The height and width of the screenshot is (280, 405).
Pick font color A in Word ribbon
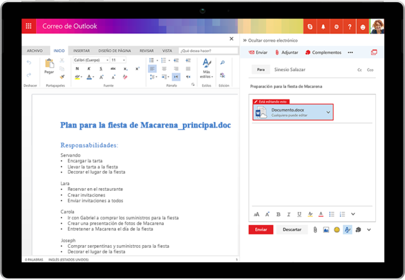coord(90,77)
